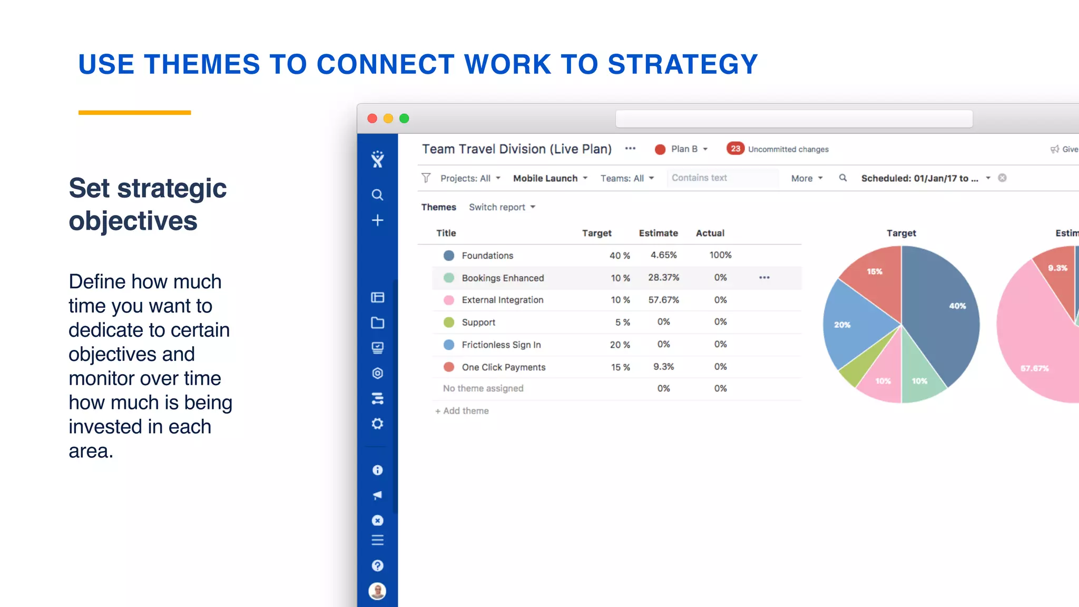Click the 20% blue slice of Target pie

pyautogui.click(x=854, y=324)
